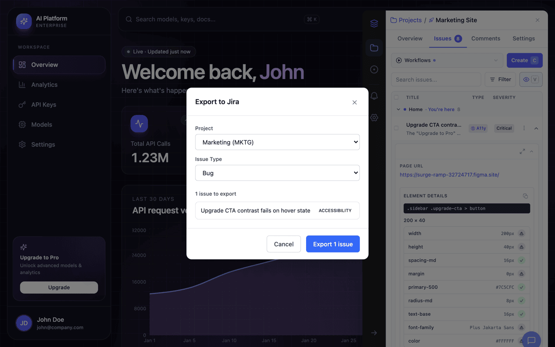
Task: Open the chat bubble floating button
Action: (532, 340)
